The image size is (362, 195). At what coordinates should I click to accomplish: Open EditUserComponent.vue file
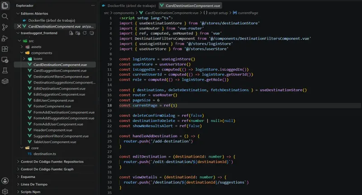click(x=53, y=100)
